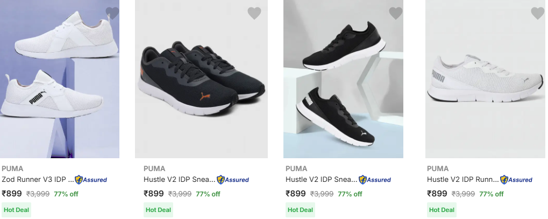Click the Hustle V2 IDP Running title
This screenshot has width=548, height=219.
click(462, 180)
